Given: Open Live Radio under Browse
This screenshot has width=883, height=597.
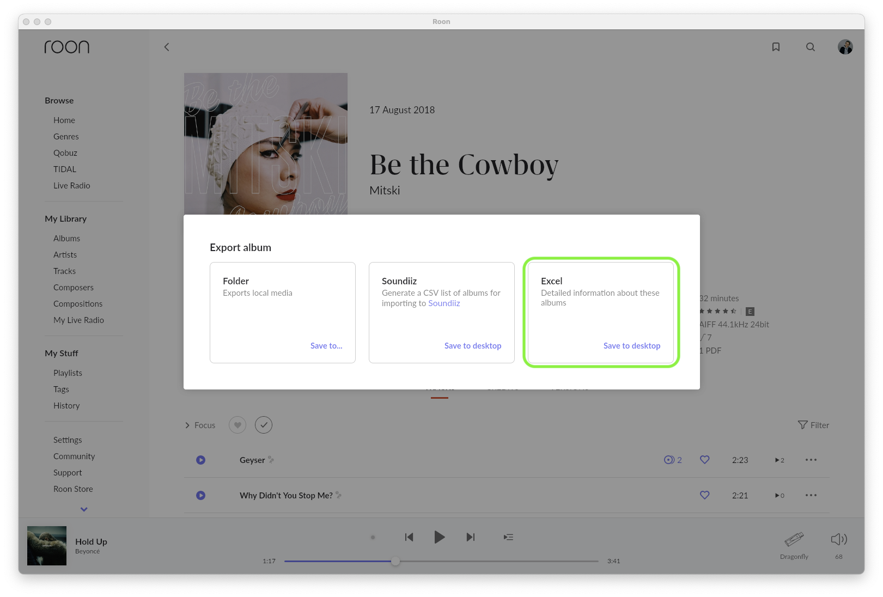Looking at the screenshot, I should tap(72, 186).
